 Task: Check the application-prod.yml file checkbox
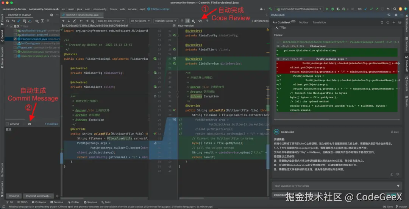pyautogui.click(x=15, y=35)
